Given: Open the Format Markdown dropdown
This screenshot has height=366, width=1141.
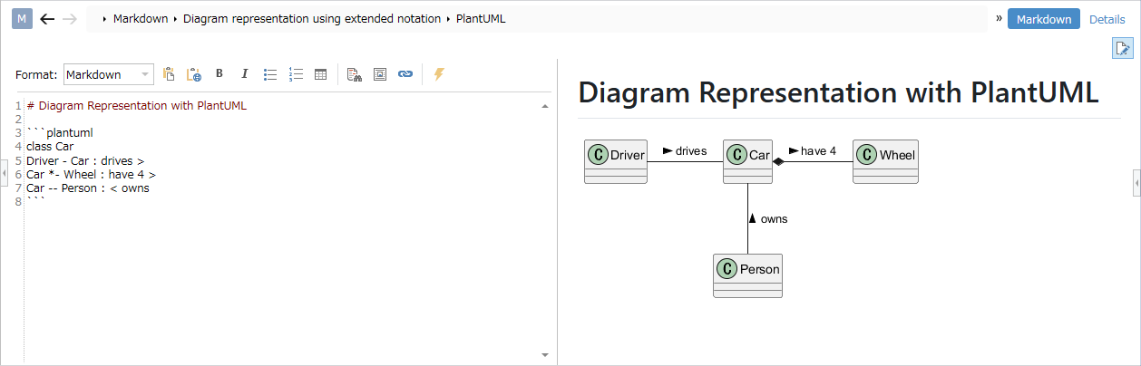Looking at the screenshot, I should pos(108,74).
